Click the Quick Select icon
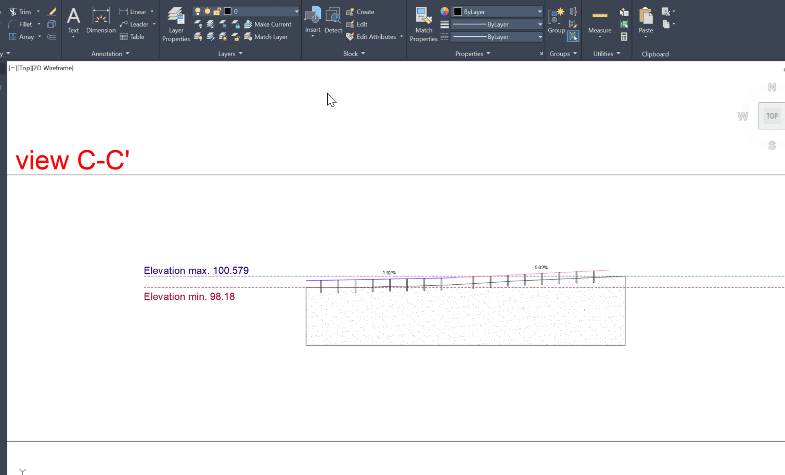 pos(624,11)
